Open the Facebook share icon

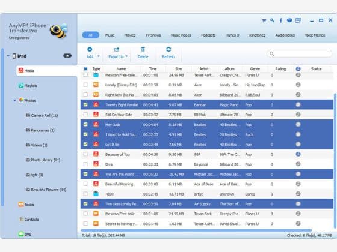(280, 20)
